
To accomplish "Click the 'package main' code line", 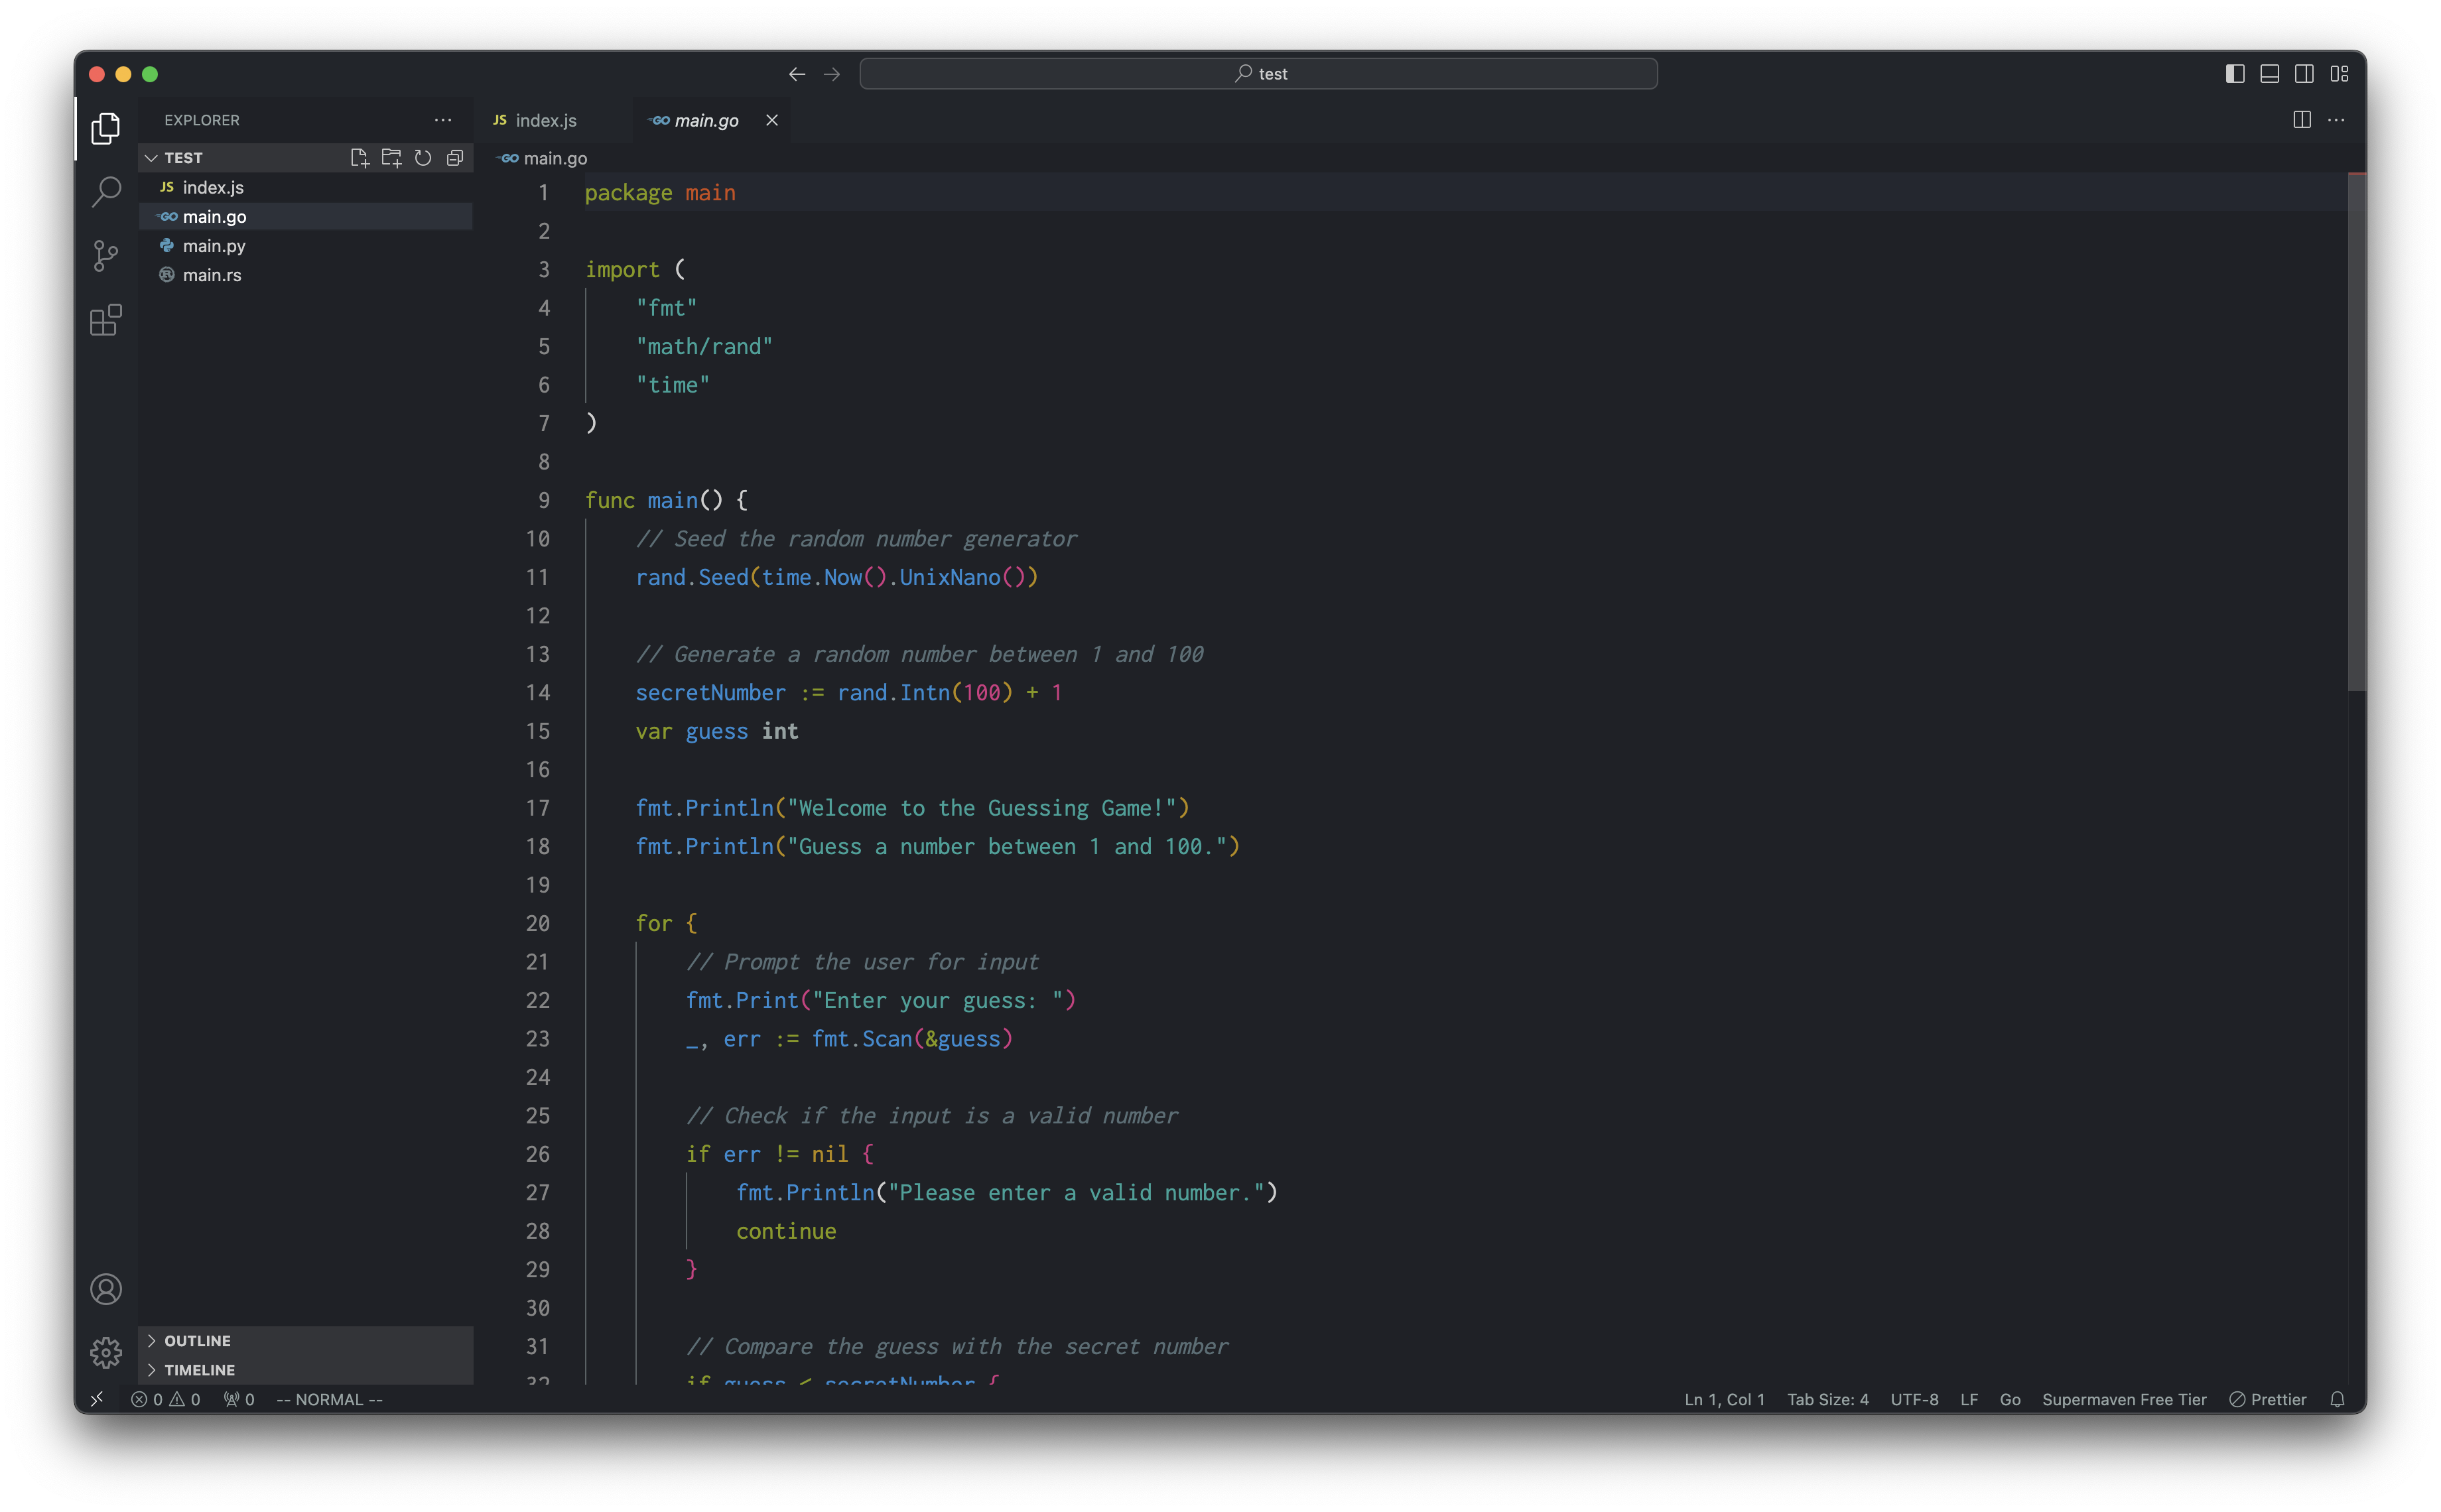I will [x=660, y=193].
